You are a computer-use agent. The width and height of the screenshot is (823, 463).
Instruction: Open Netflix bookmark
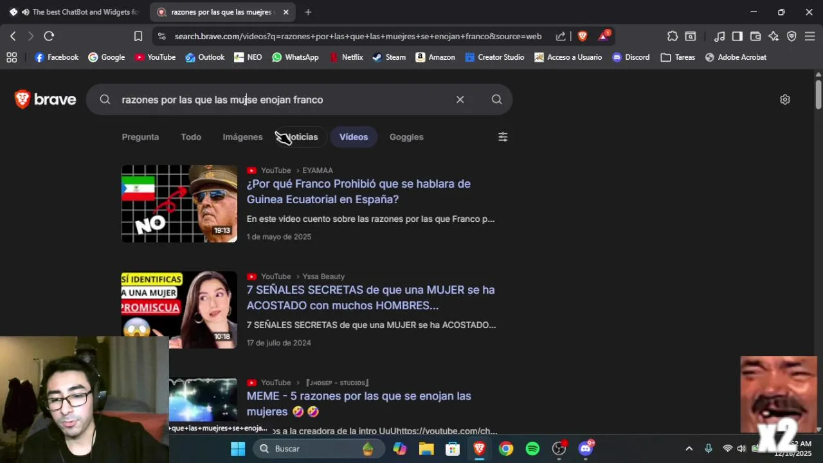pos(346,57)
